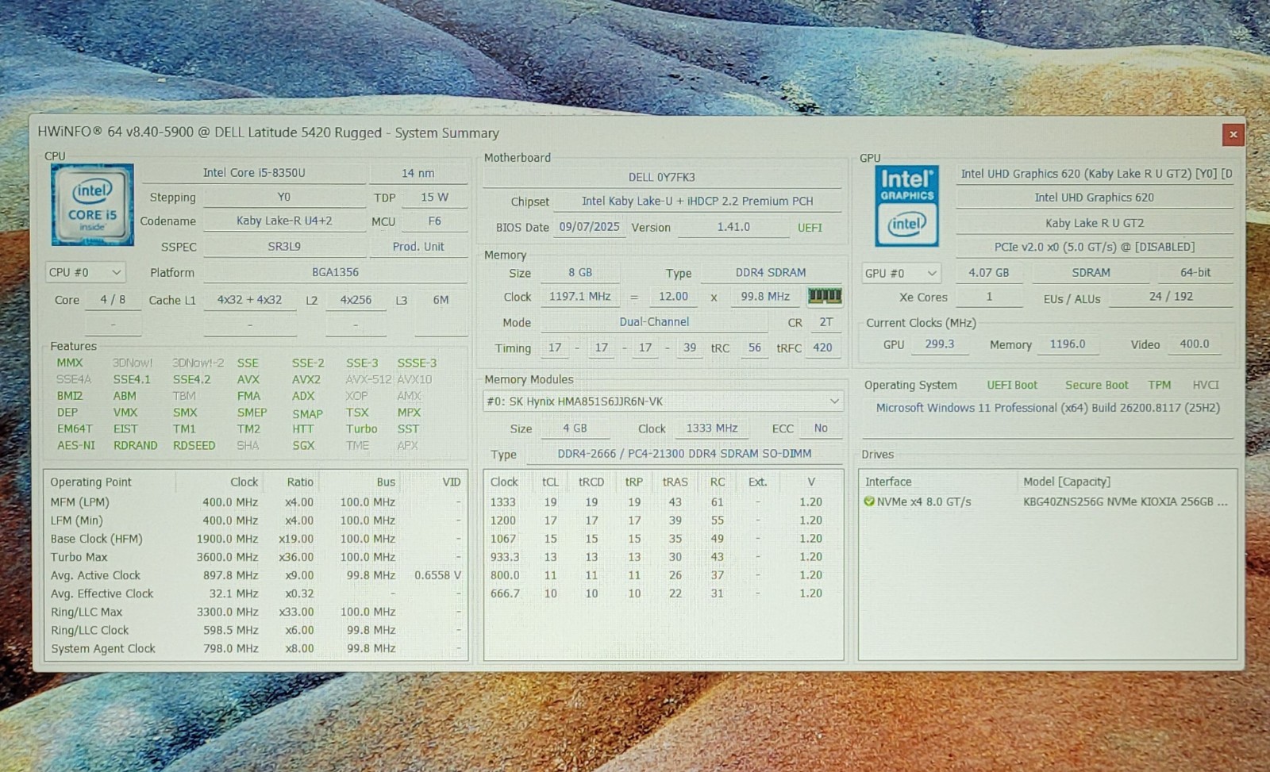Close the System Summary window

click(x=1233, y=134)
